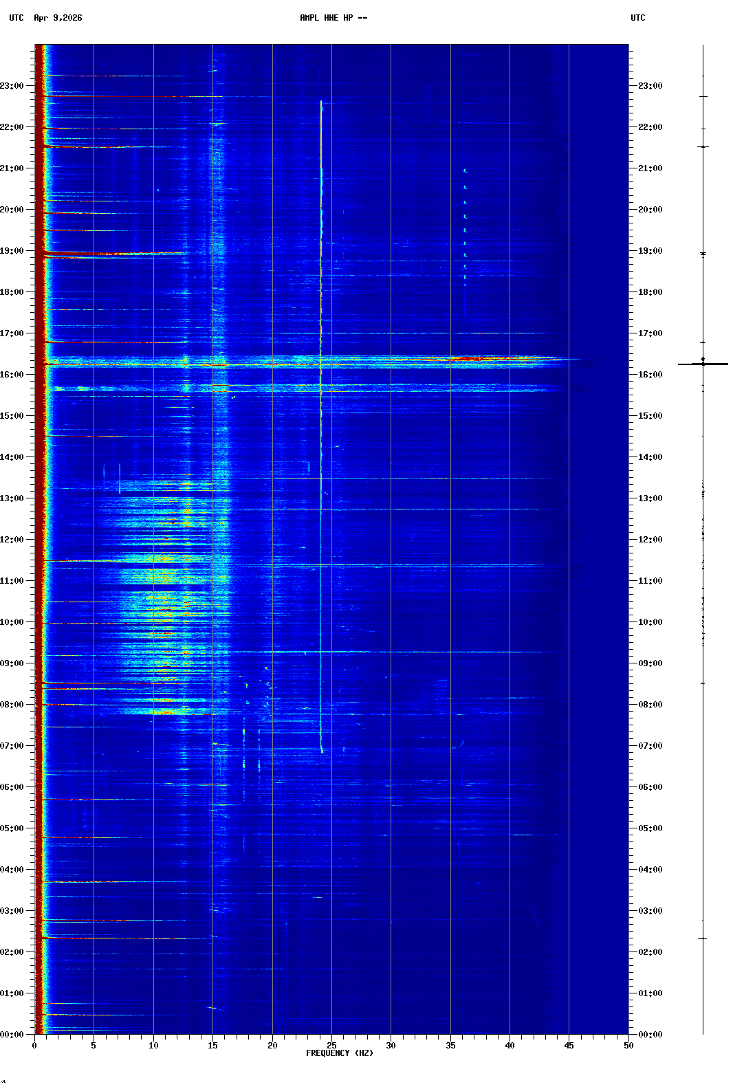Screen dimensions: 733x1089
Task: Click the date label Apr 9,2026
Action: (58, 18)
